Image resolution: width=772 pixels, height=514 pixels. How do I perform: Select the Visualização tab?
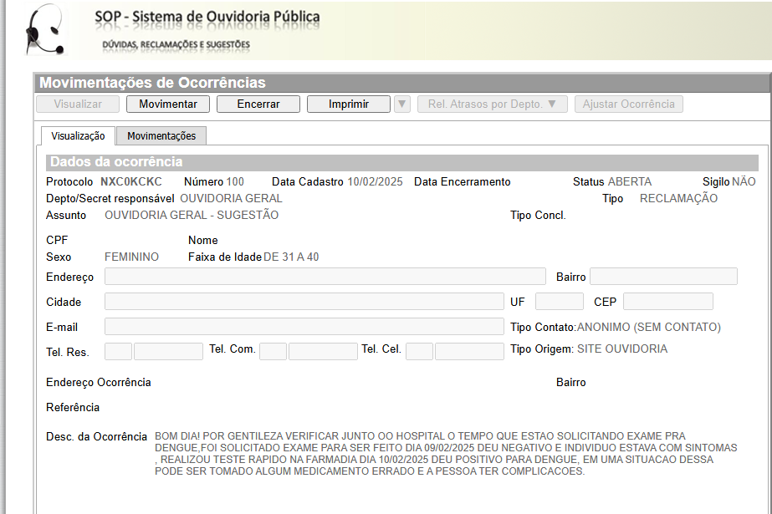click(x=78, y=135)
